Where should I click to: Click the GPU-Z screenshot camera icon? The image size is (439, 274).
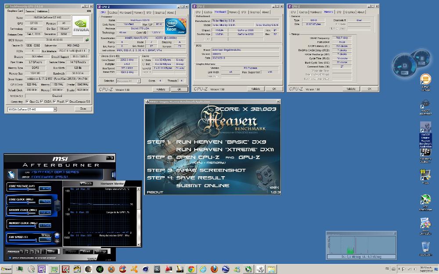pos(89,11)
